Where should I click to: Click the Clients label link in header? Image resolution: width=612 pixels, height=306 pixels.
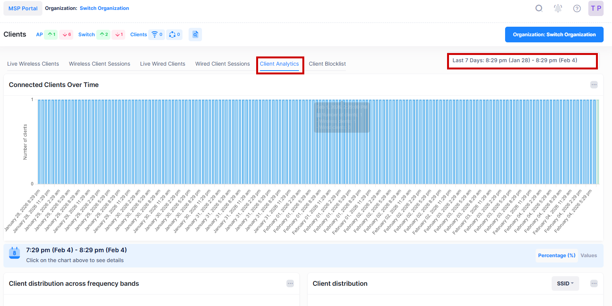click(x=139, y=34)
